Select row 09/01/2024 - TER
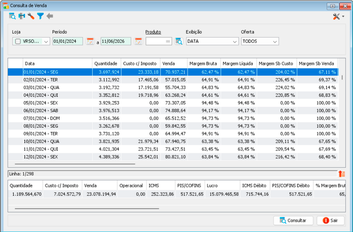 click(x=173, y=134)
